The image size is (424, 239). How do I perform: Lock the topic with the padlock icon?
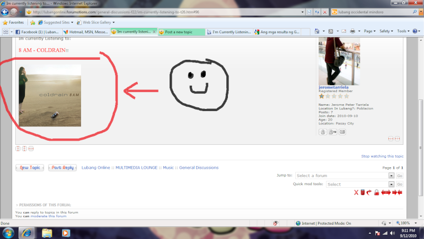(376, 192)
